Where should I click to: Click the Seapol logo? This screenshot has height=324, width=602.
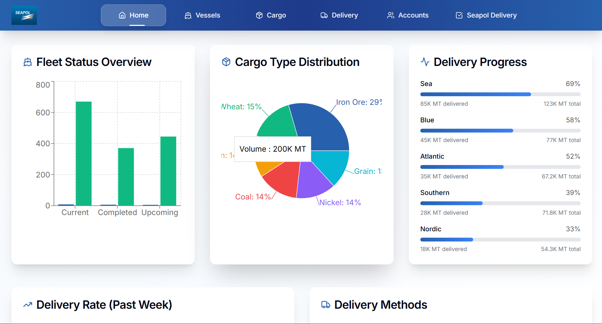pyautogui.click(x=24, y=15)
